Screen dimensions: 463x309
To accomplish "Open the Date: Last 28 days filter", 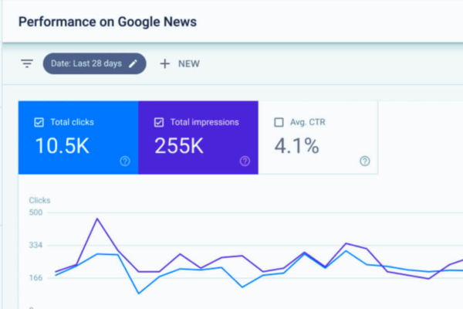I will point(94,63).
